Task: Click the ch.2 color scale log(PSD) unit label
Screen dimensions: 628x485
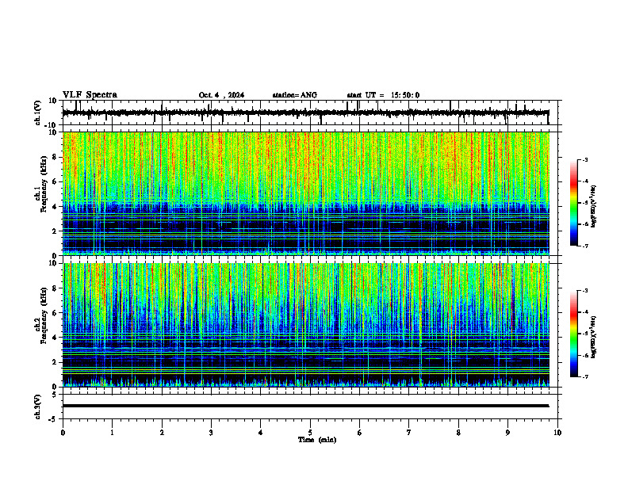Action: point(594,337)
